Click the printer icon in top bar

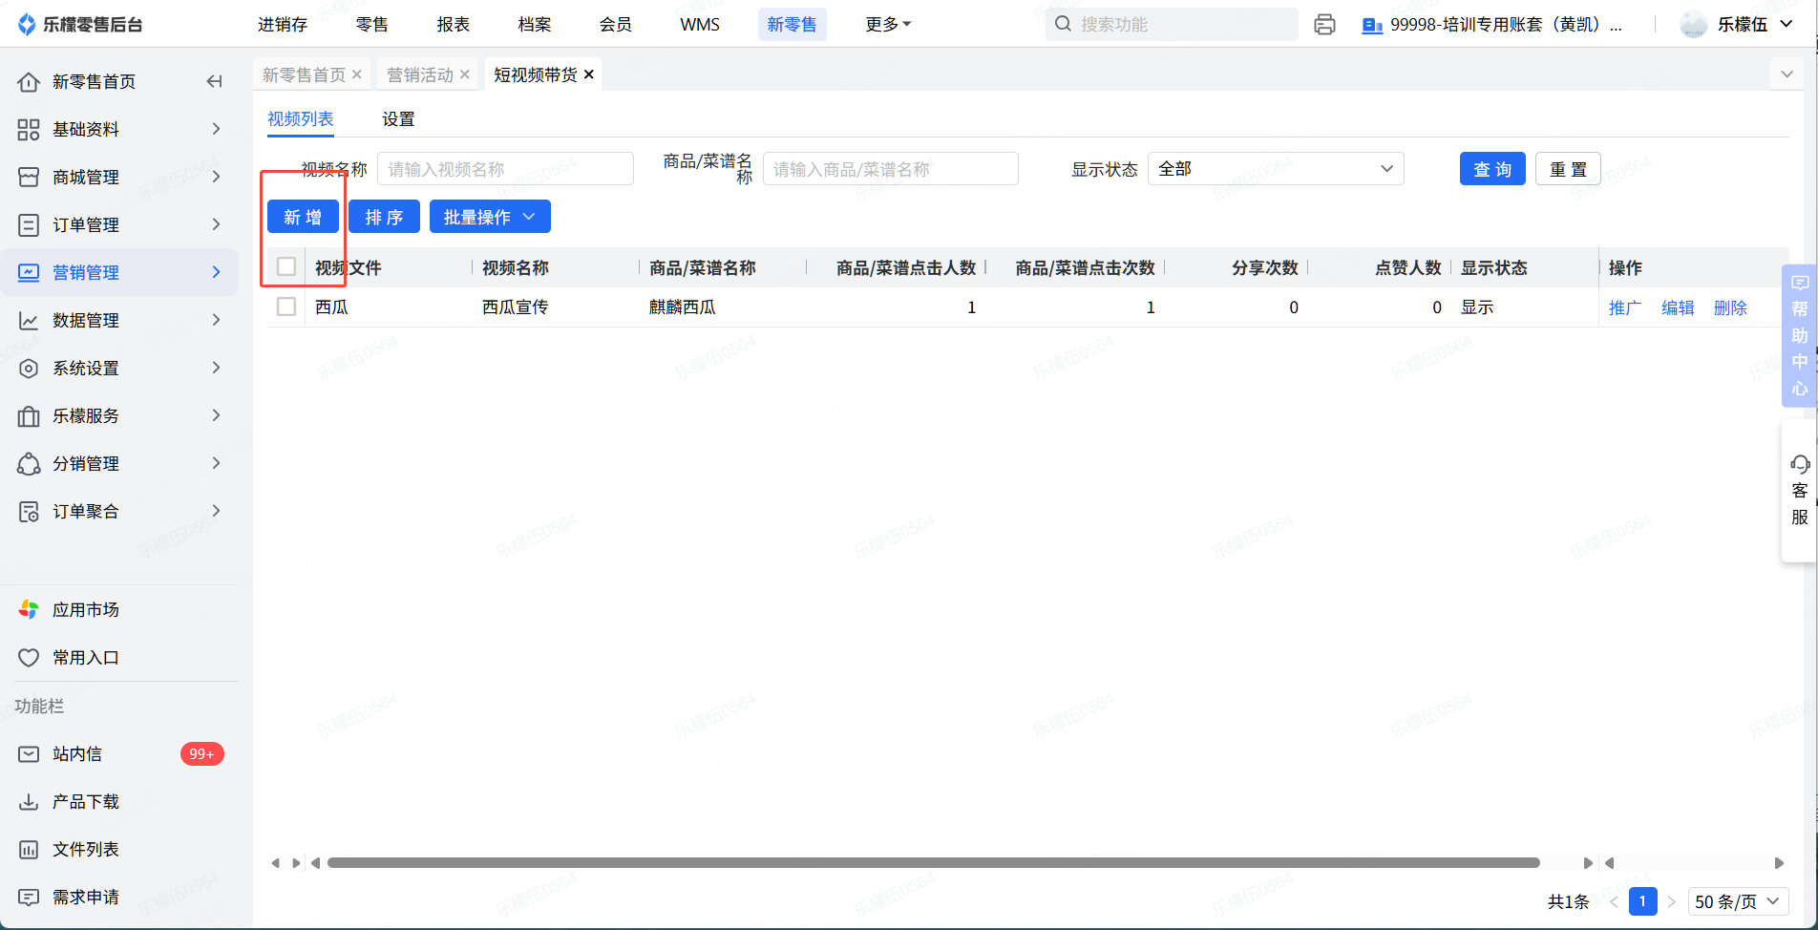[x=1324, y=25]
